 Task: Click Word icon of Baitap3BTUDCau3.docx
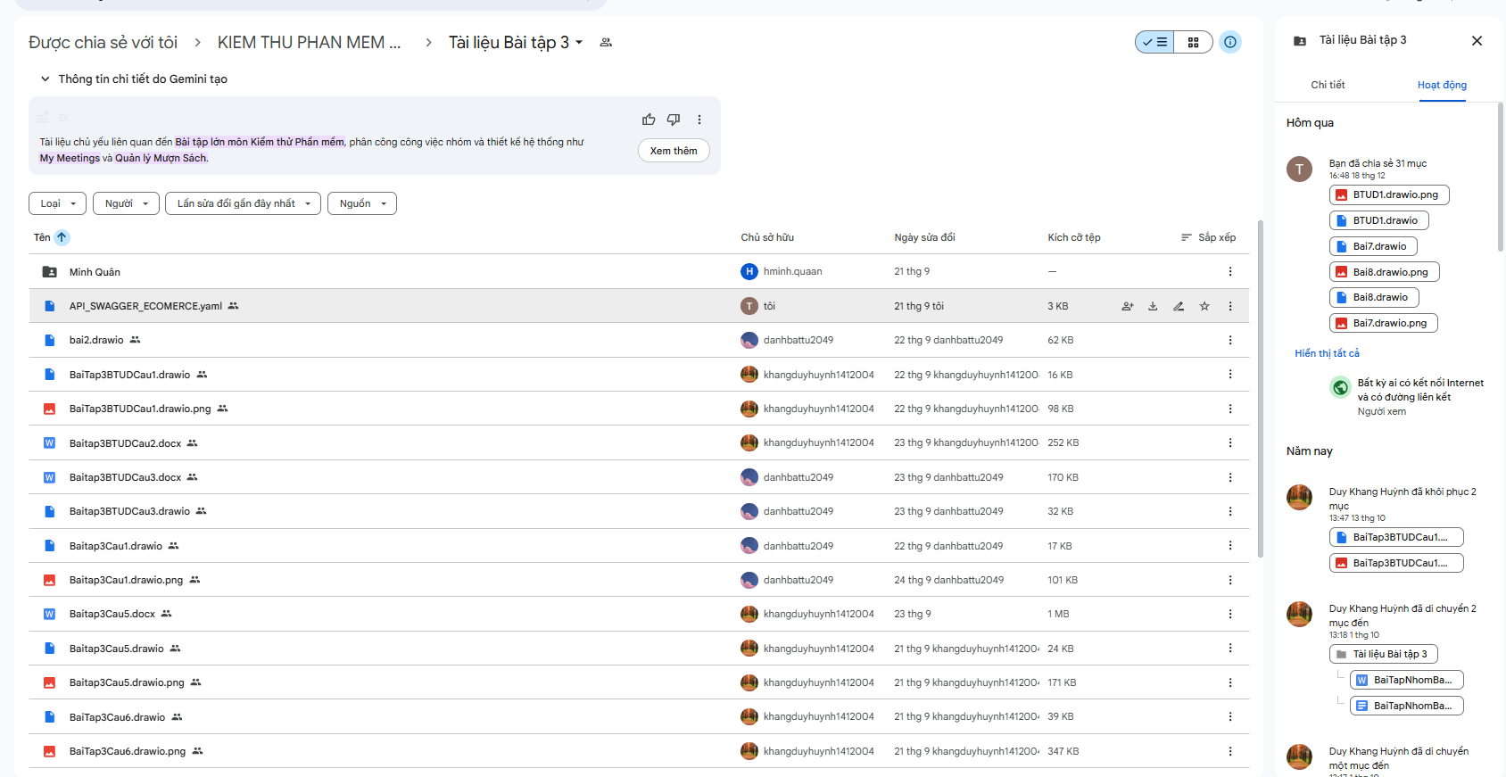point(50,477)
